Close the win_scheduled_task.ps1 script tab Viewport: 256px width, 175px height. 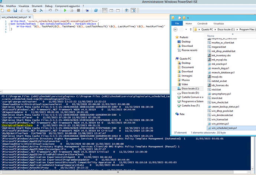point(30,17)
